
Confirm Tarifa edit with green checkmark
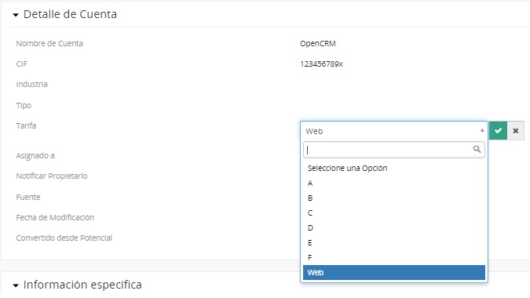498,131
